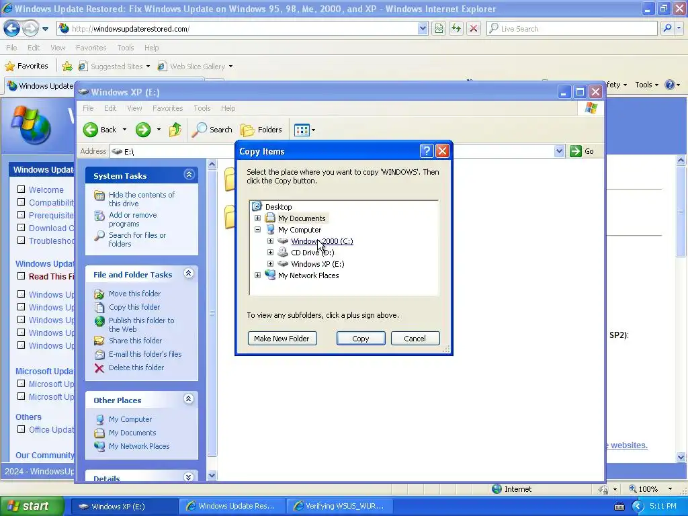Click the Copy button in the dialog

pyautogui.click(x=361, y=339)
